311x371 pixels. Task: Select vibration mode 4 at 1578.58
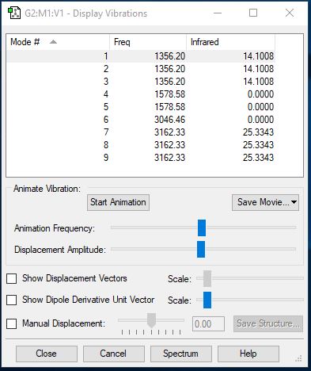pos(141,94)
